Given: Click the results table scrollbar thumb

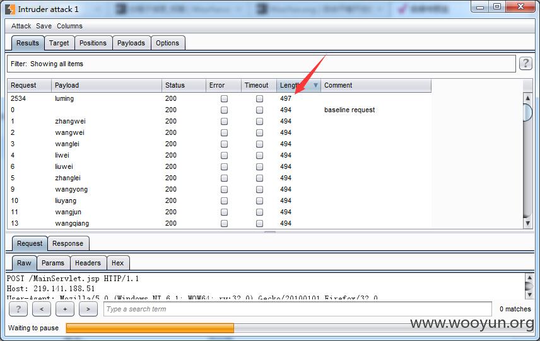Looking at the screenshot, I should (527, 112).
